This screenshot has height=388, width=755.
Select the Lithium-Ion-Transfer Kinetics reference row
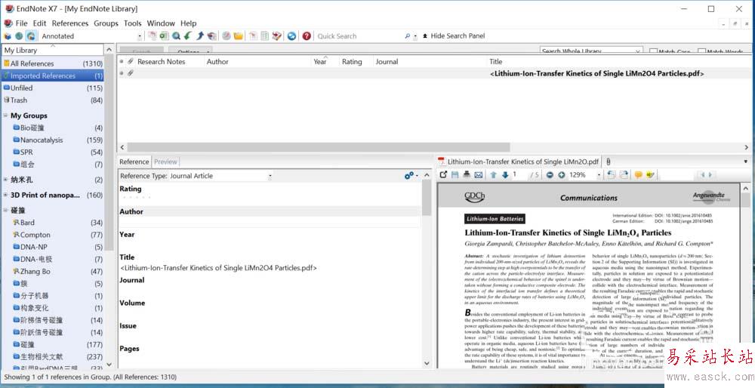436,74
